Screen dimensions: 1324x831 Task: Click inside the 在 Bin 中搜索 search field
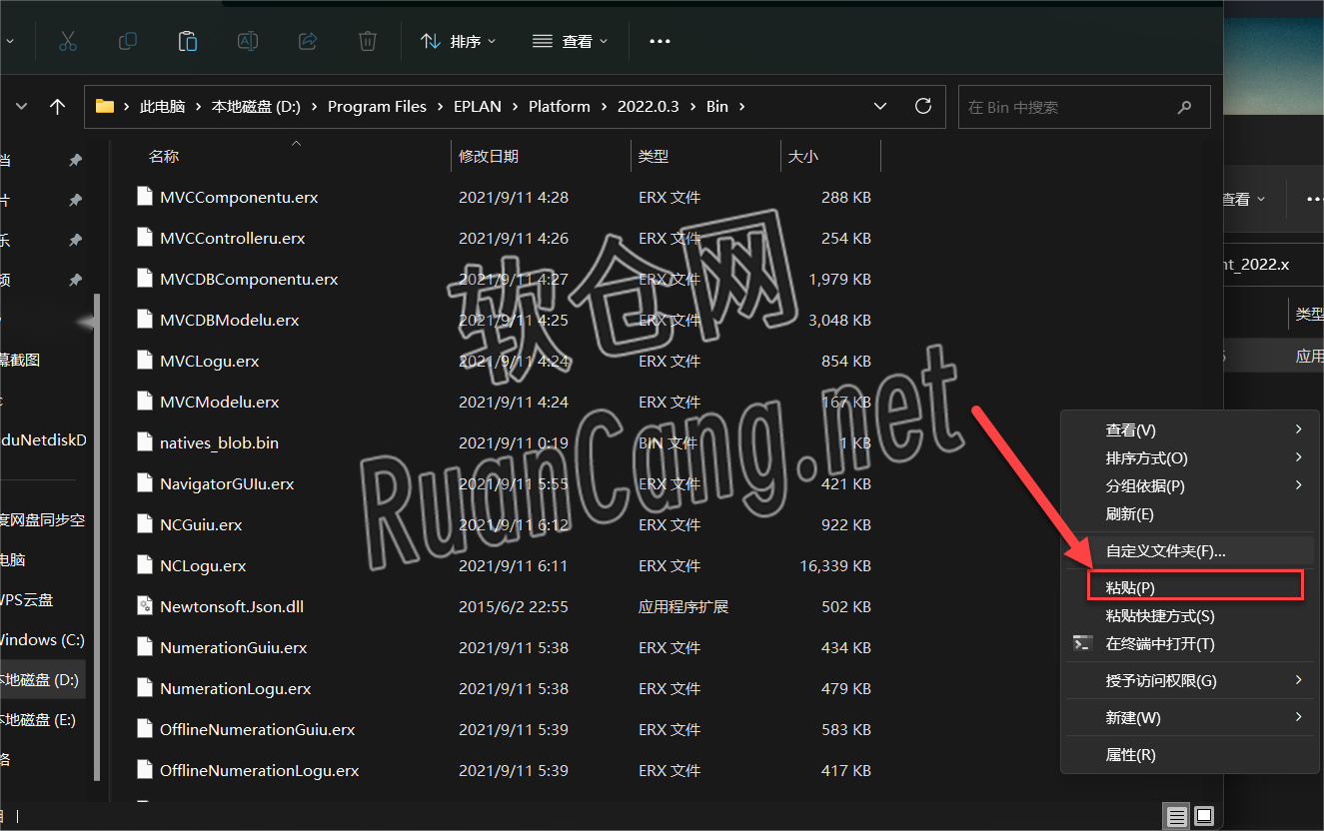pyautogui.click(x=1059, y=106)
